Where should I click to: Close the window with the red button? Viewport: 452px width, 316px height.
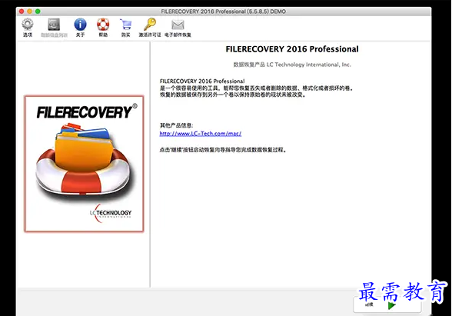pyautogui.click(x=22, y=12)
